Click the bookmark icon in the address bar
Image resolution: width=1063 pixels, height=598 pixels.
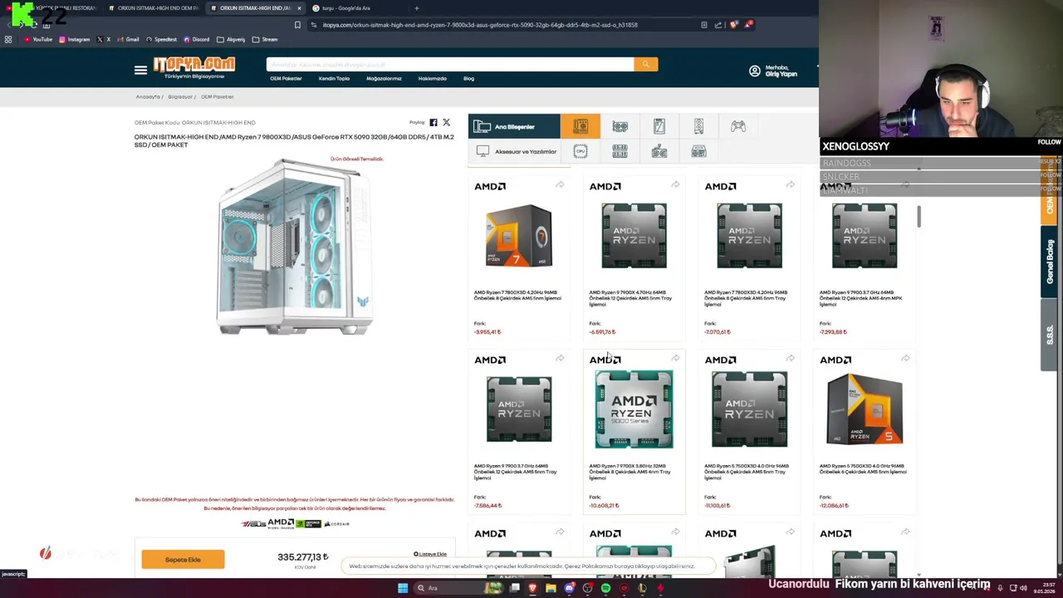point(297,25)
